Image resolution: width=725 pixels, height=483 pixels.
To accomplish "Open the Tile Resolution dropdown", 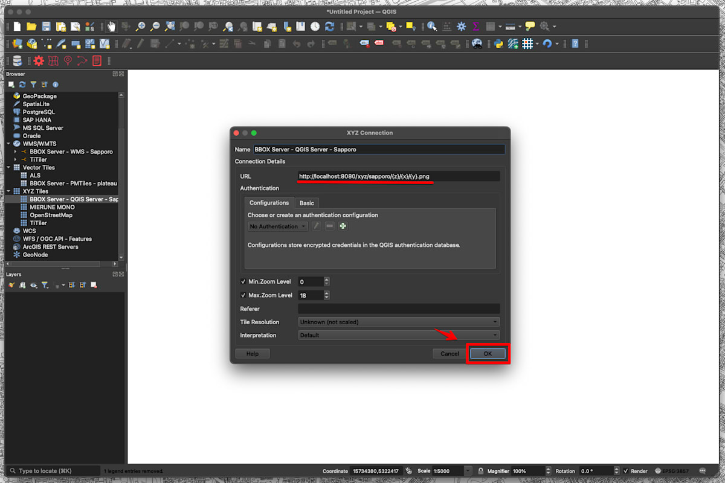I will click(399, 322).
